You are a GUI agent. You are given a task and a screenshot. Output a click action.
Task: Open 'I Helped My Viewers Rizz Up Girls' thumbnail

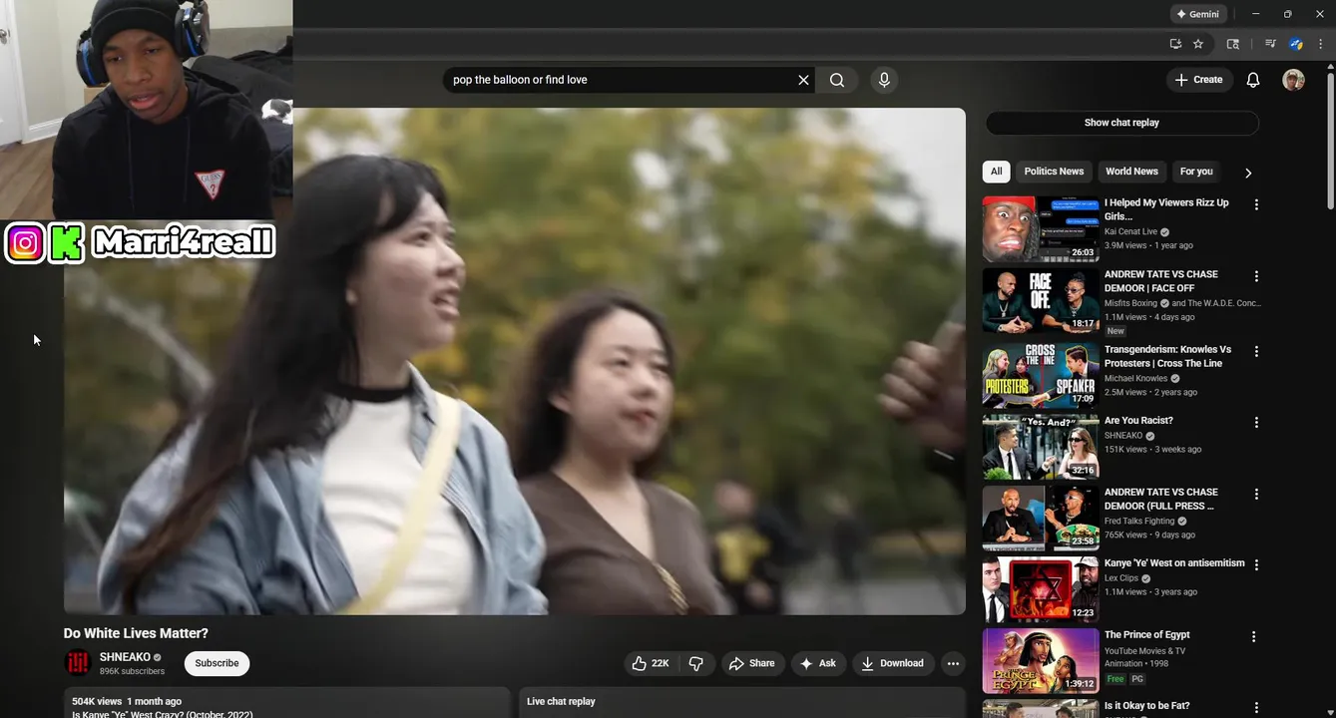click(1040, 228)
